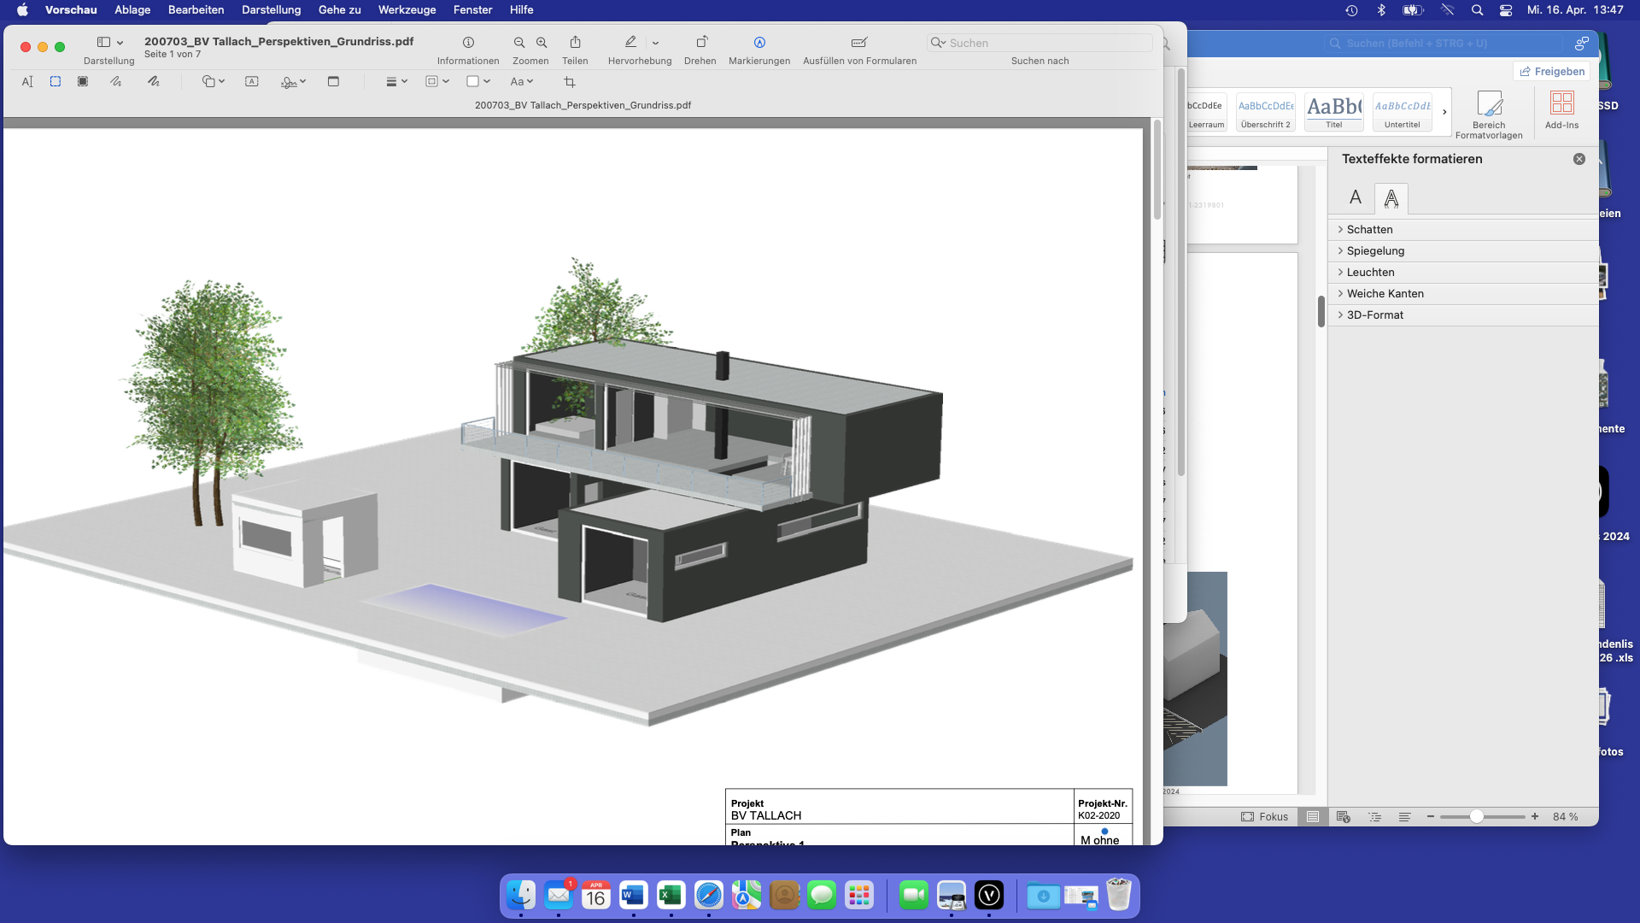The image size is (1640, 923).
Task: Open the Aa text style dropdown
Action: [x=522, y=82]
